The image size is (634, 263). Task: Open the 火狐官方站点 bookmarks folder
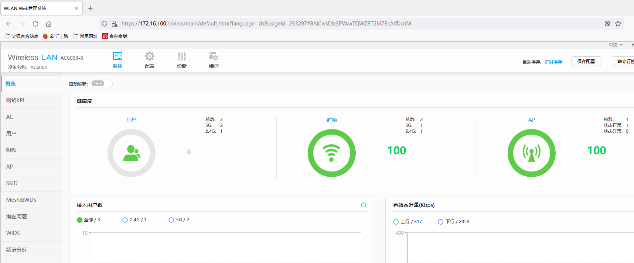click(22, 36)
